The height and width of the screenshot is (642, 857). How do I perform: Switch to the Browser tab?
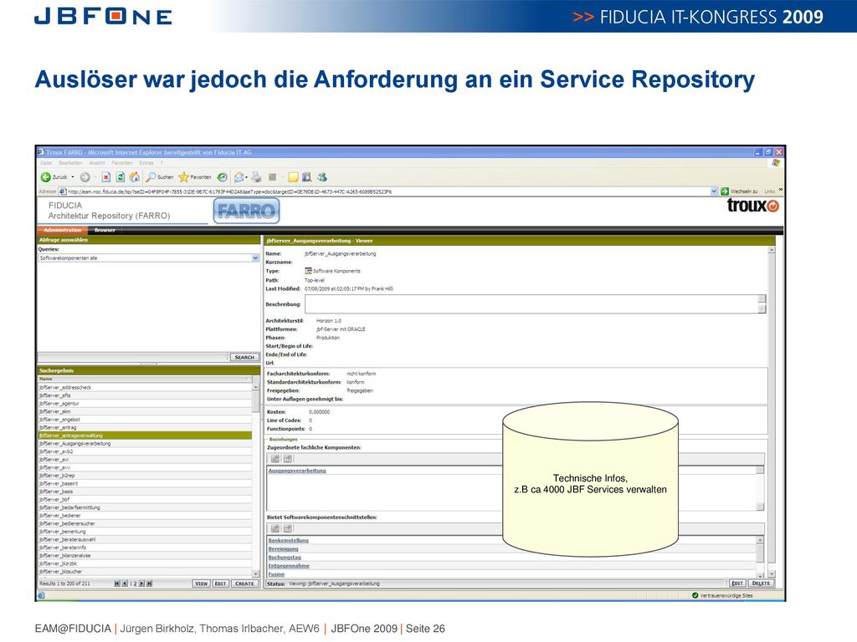[x=105, y=230]
